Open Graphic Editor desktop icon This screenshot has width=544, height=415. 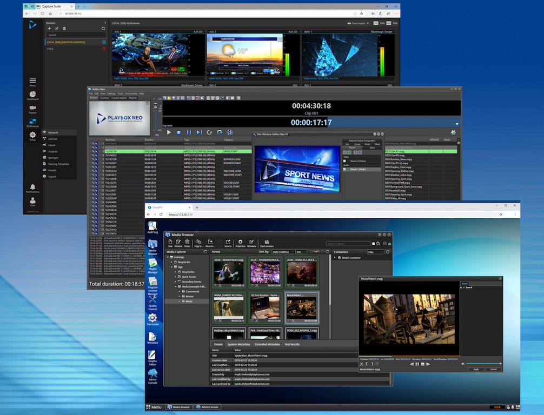point(152,358)
